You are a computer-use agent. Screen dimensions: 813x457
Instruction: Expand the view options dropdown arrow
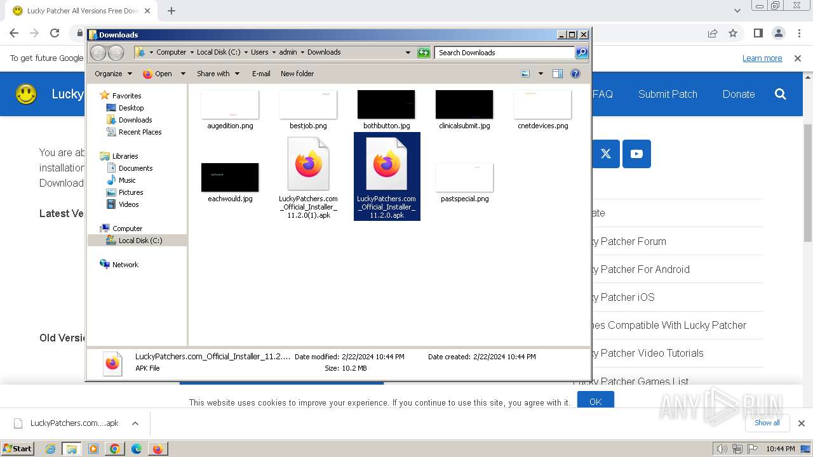click(541, 74)
